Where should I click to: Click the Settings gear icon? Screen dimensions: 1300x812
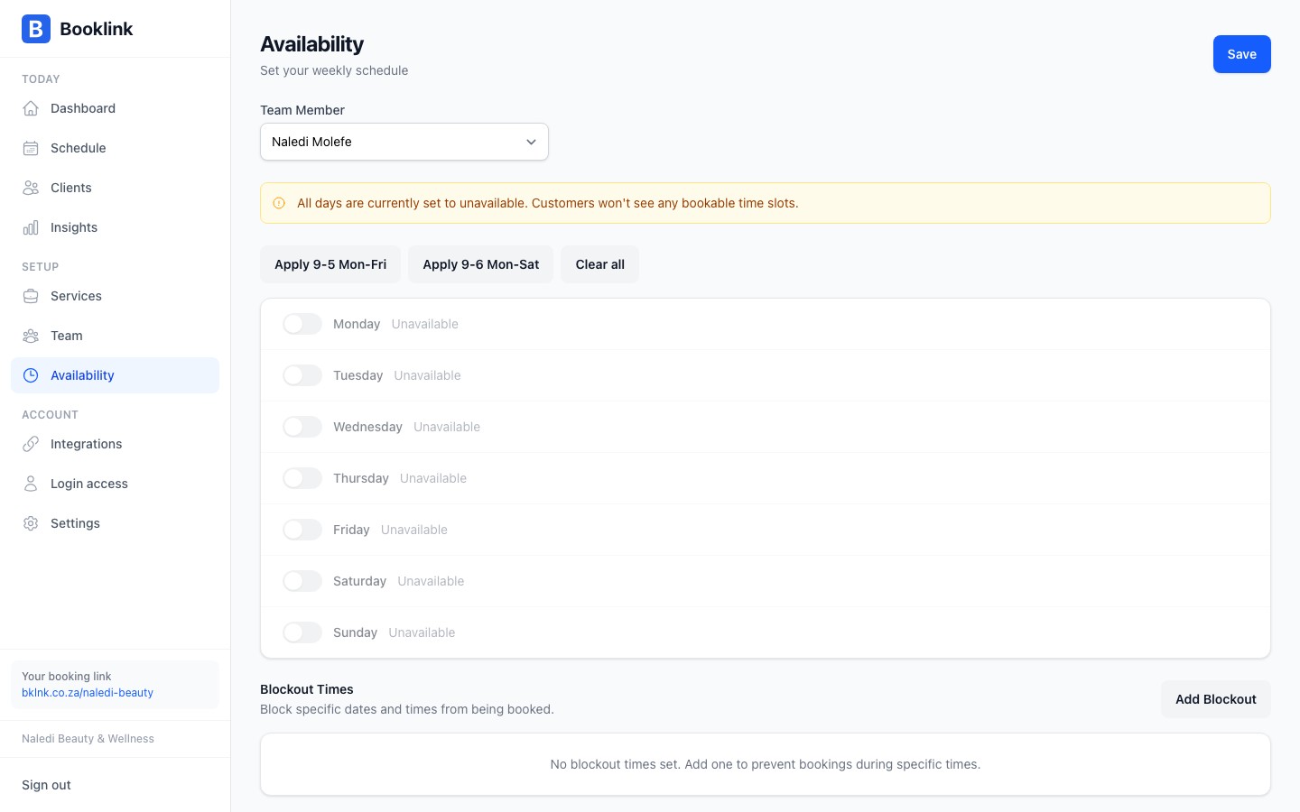(31, 523)
